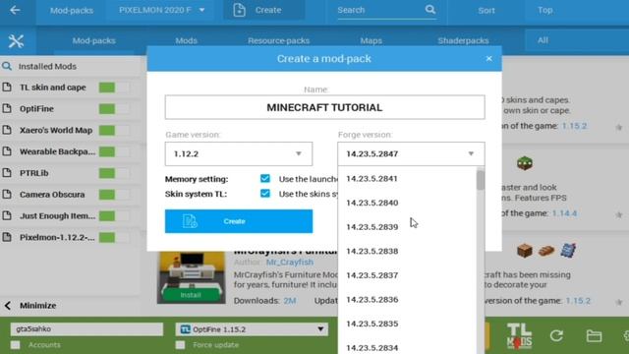Click the blue Create button in dialog
Screen dimensions: 629x354
click(x=239, y=221)
